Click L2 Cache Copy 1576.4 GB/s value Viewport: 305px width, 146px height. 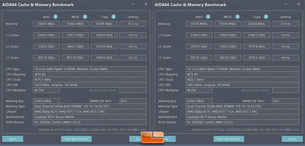[104, 46]
